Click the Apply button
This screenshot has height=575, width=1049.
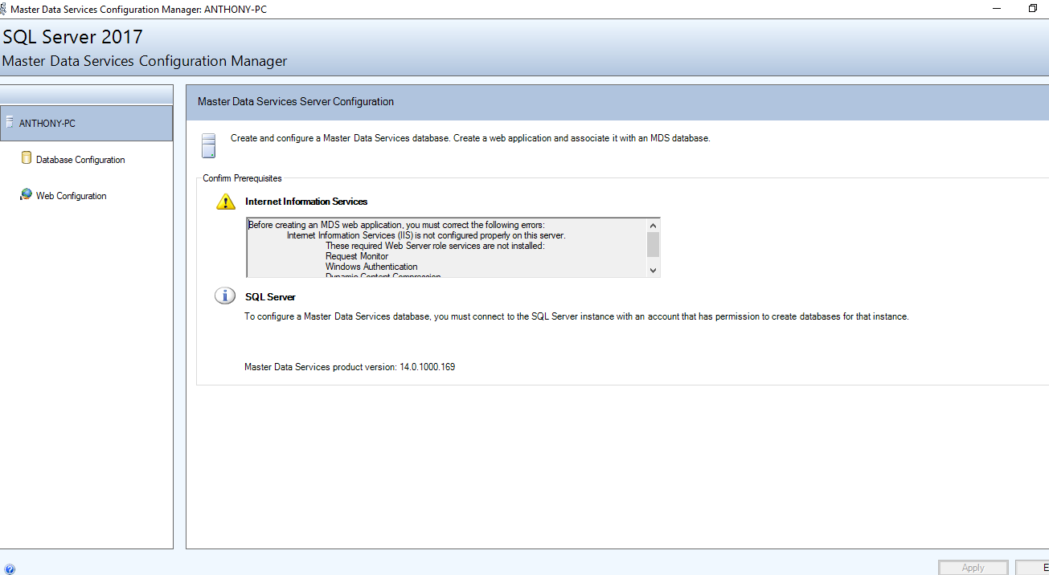(973, 568)
